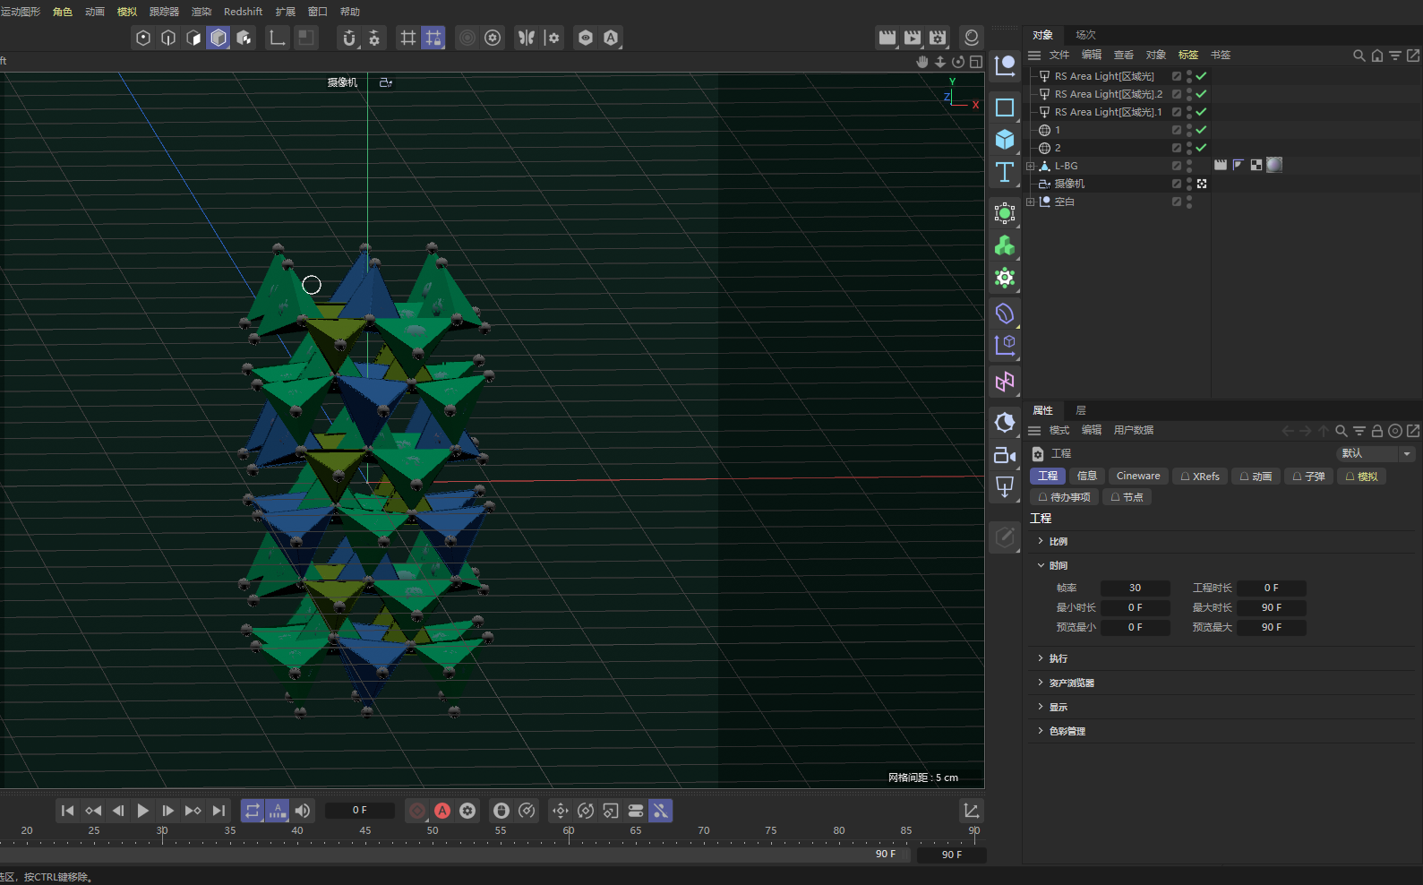This screenshot has width=1423, height=885.
Task: Toggle enable checkmark for RS Area Light[区域光].2
Action: [x=1202, y=94]
